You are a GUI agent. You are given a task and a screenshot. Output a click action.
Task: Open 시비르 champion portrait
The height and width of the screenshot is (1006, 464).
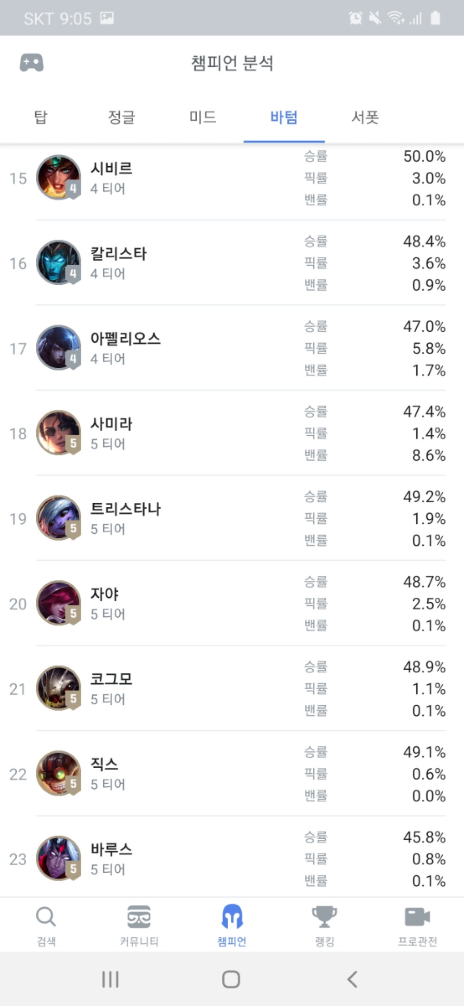(58, 177)
